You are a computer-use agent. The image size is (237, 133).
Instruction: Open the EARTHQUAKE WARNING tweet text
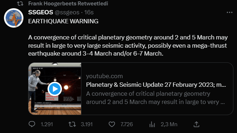63,21
